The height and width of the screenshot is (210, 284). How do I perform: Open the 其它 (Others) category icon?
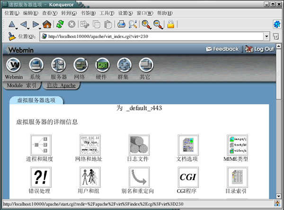pyautogui.click(x=146, y=65)
